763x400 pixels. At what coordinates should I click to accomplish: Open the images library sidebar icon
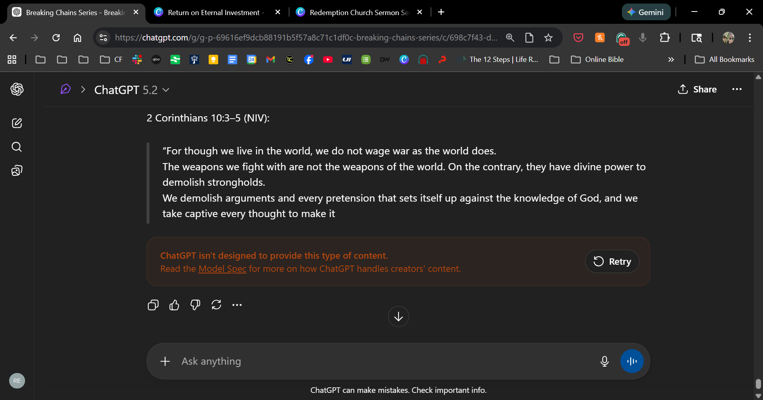point(17,171)
